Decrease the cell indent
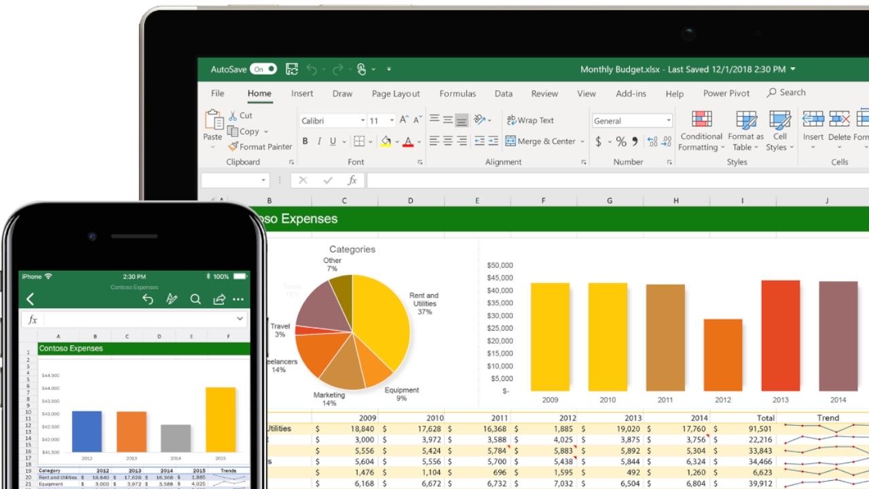Image resolution: width=869 pixels, height=489 pixels. (x=479, y=141)
